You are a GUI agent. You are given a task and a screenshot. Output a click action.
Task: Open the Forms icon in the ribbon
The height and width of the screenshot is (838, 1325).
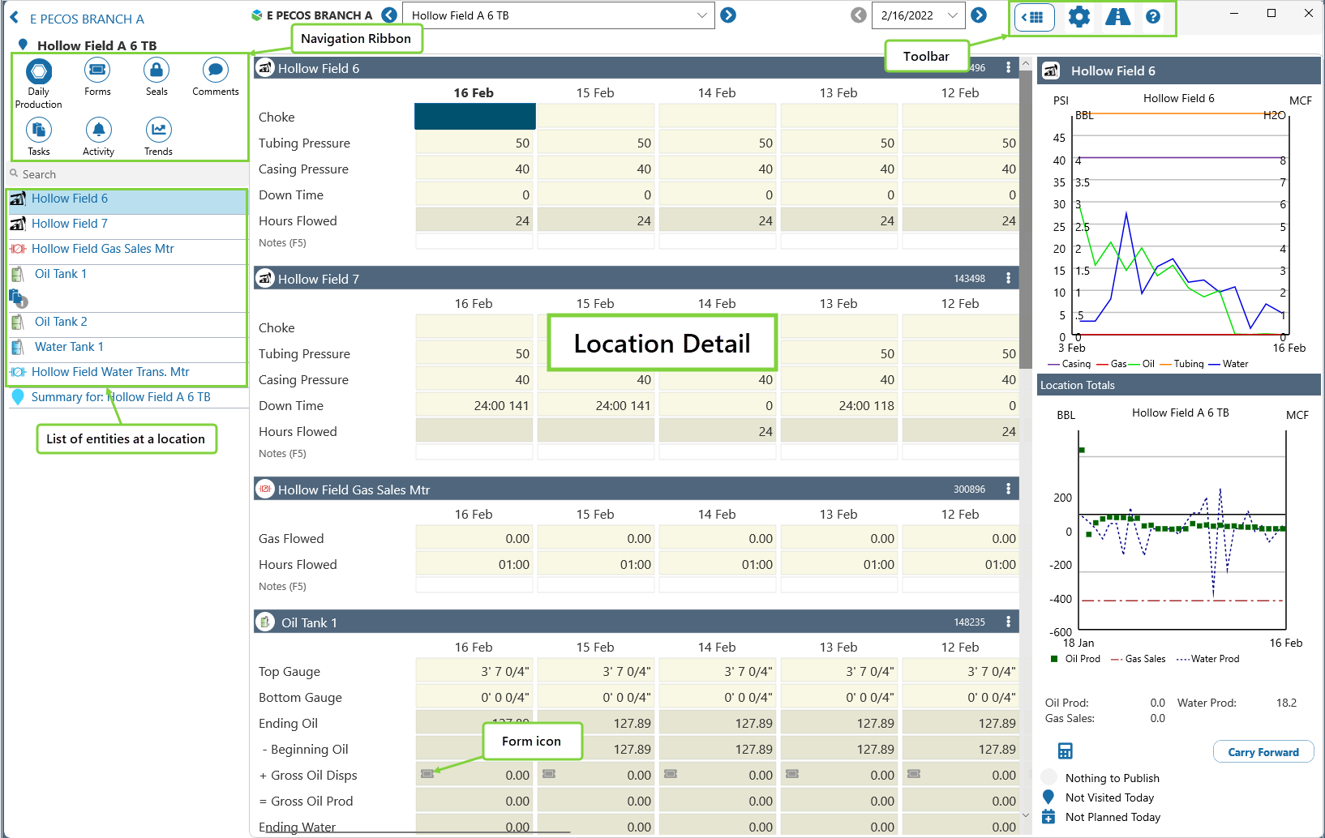click(x=97, y=71)
